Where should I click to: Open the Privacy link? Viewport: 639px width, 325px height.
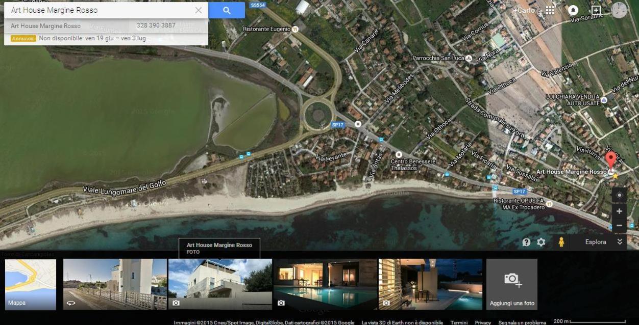click(x=483, y=322)
